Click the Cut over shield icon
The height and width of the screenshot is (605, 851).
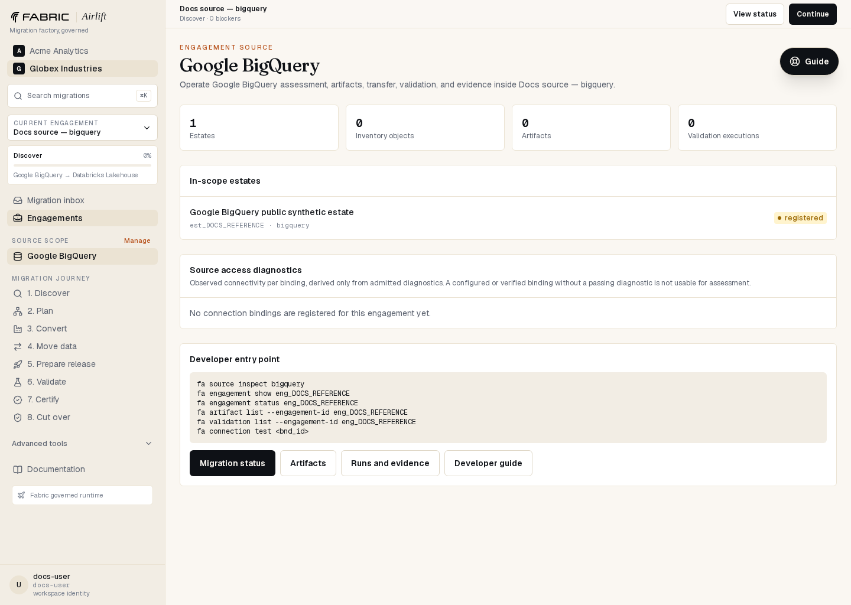18,417
